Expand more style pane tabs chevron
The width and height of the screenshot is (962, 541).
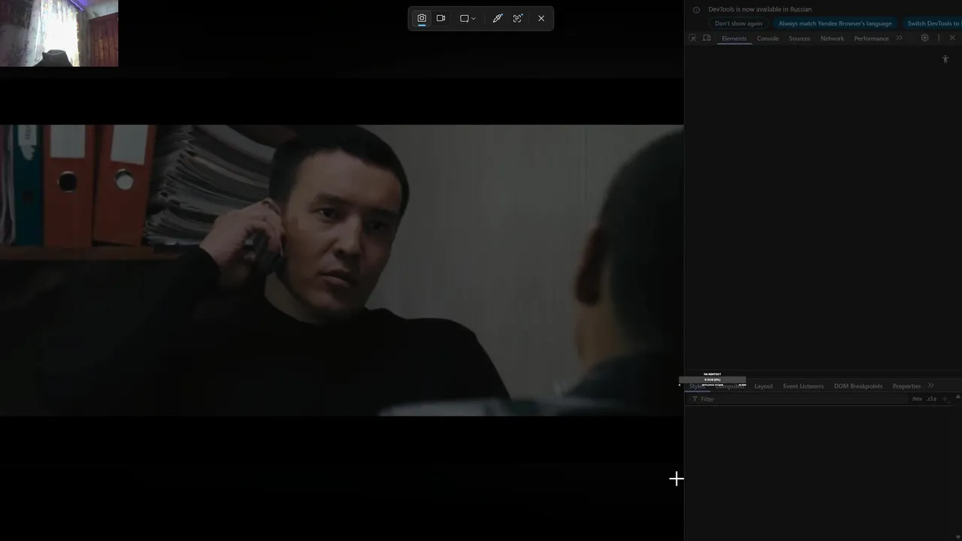(x=930, y=386)
